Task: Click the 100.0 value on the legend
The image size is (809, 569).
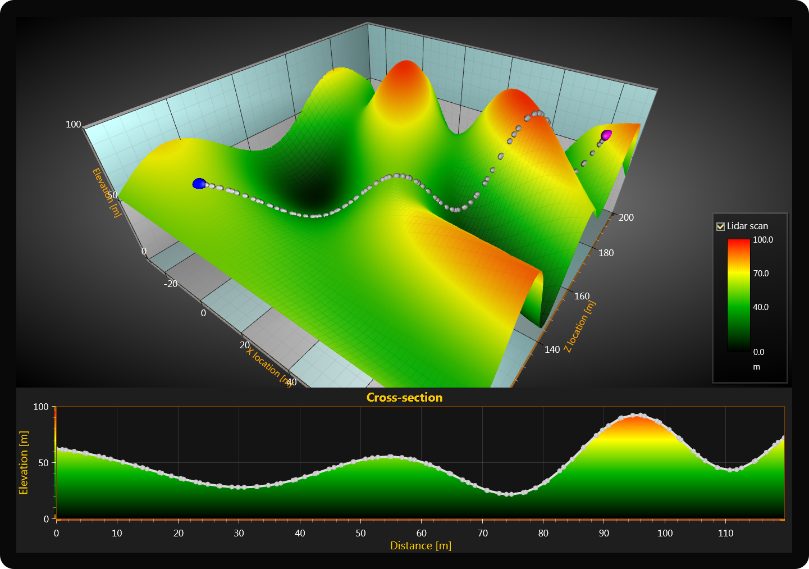Action: 762,240
